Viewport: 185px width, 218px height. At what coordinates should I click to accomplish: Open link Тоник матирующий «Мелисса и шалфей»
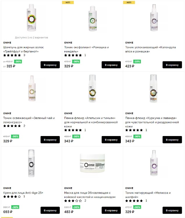148,195
